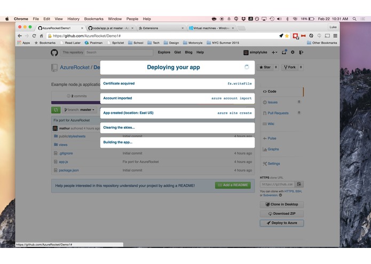This screenshot has width=371, height=264.
Task: Click Gist in GitHub header
Action: [x=177, y=52]
